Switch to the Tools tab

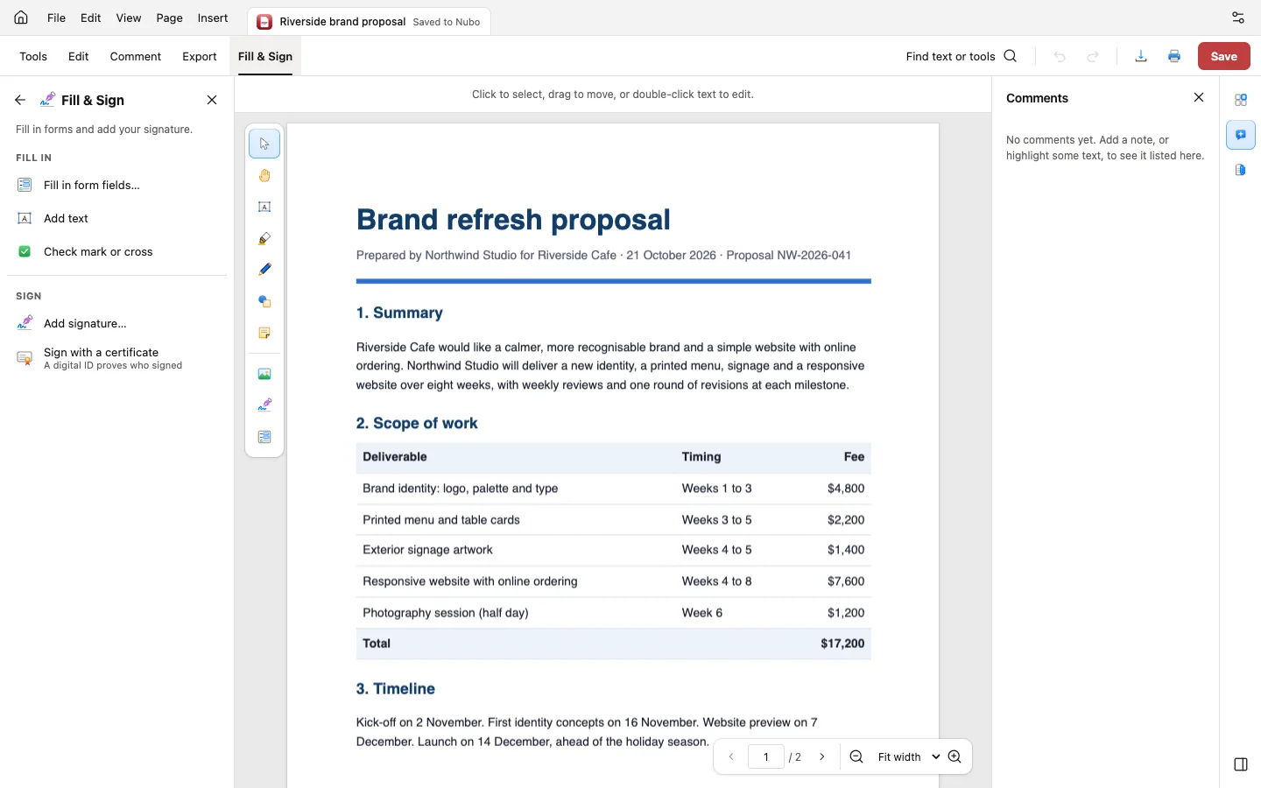[33, 56]
